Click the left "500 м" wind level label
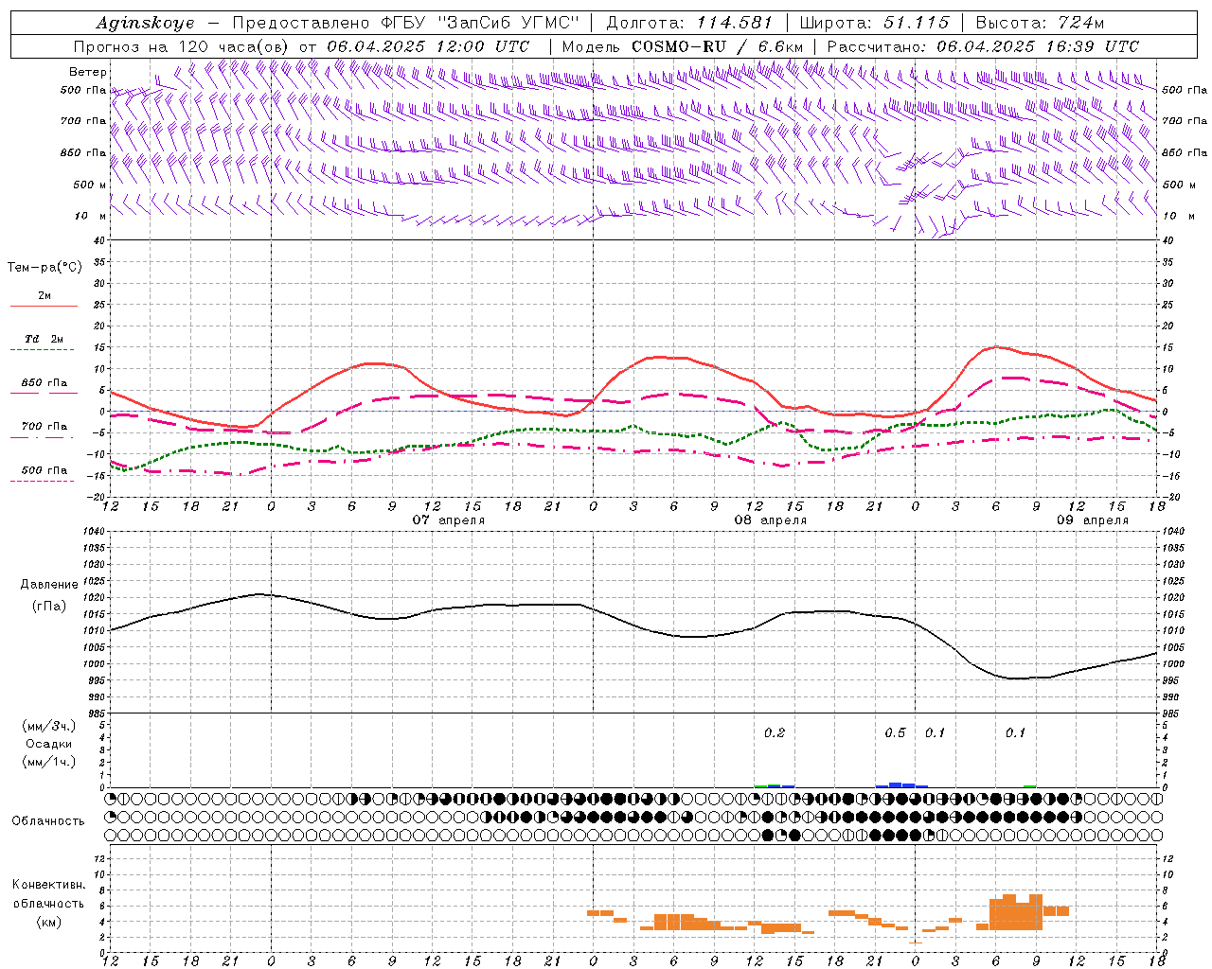Screen dimensions: 1212x969 point(90,185)
